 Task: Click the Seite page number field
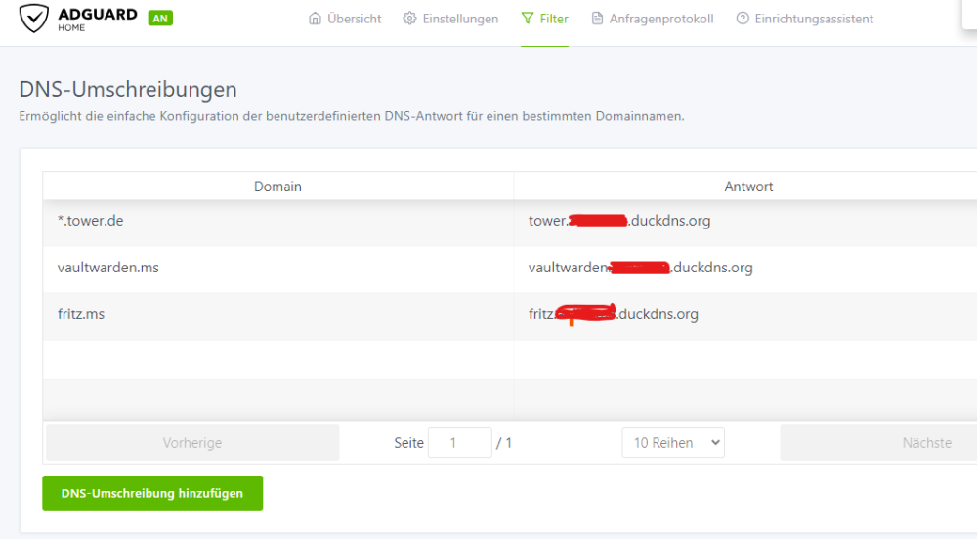pyautogui.click(x=460, y=442)
